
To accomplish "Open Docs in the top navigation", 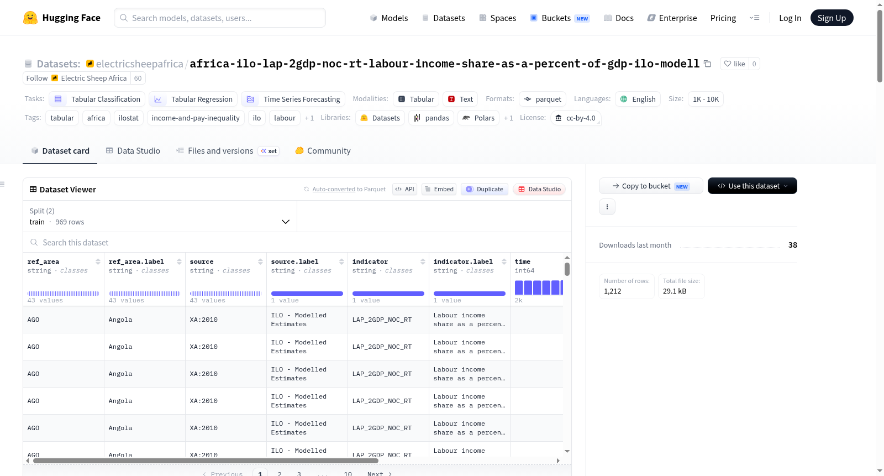I will 619,18.
